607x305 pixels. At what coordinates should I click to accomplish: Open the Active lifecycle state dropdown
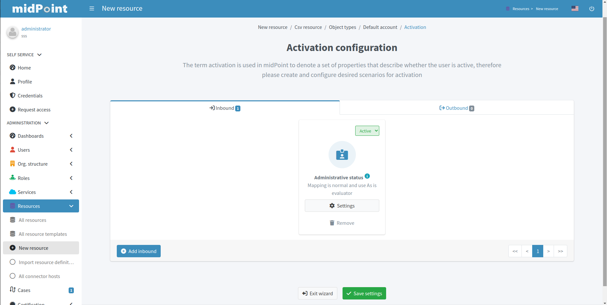tap(367, 131)
